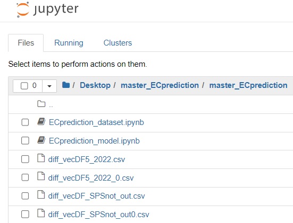Toggle the select-all checkbox
This screenshot has width=293, height=223.
24,86
